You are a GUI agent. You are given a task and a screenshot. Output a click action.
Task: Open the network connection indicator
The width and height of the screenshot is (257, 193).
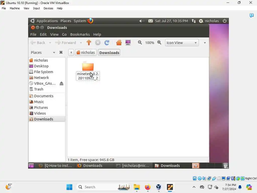194,21
